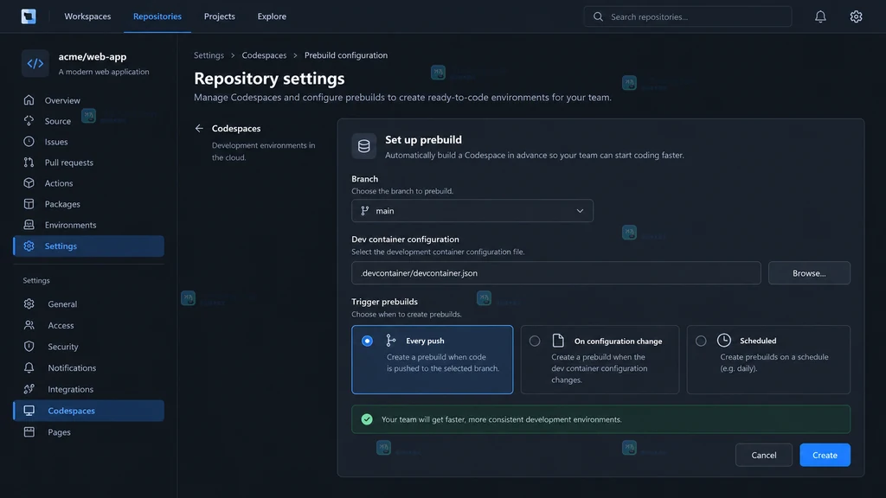
Task: Open the Projects tab
Action: pos(219,16)
